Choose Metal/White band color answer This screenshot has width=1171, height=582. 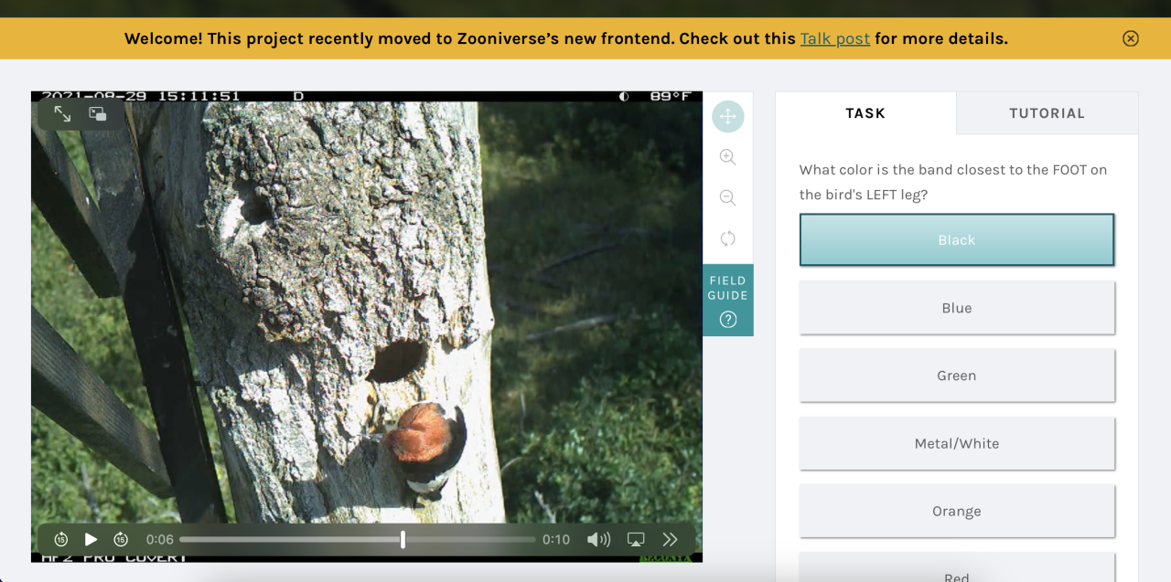coord(957,443)
